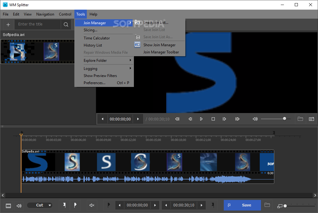318x213 pixels.
Task: Choose Show Join Manager
Action: (x=159, y=45)
